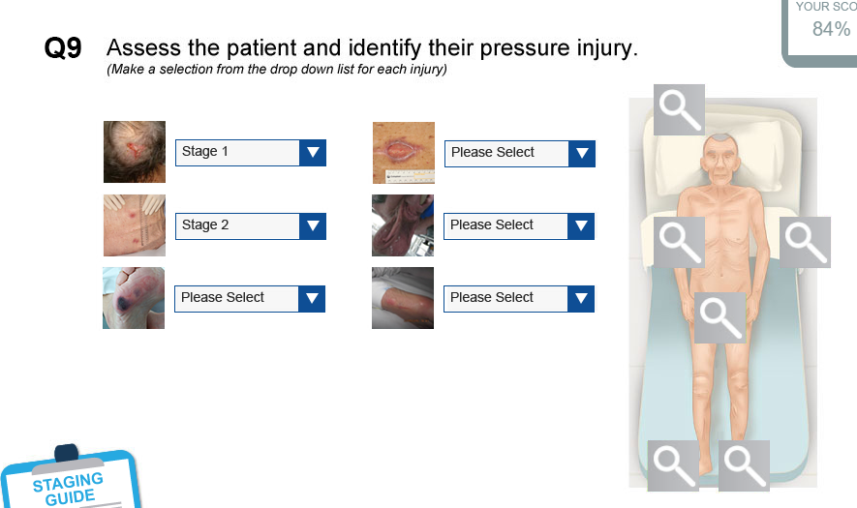
Task: Open the dropdown for the bruised heel photo
Action: (250, 299)
